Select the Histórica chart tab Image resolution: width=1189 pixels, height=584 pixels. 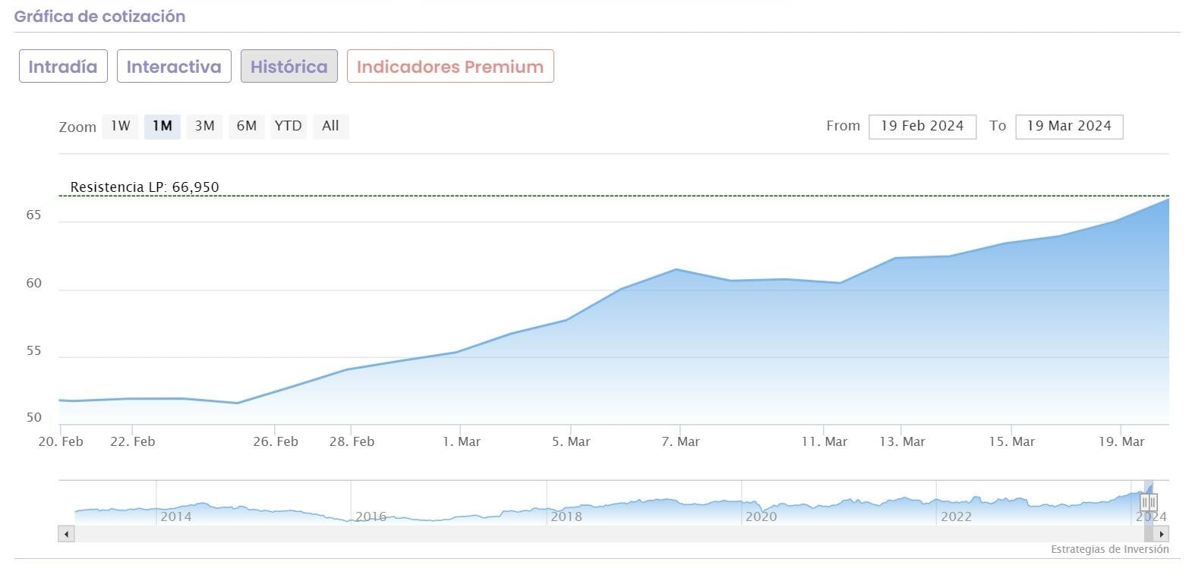pyautogui.click(x=289, y=67)
